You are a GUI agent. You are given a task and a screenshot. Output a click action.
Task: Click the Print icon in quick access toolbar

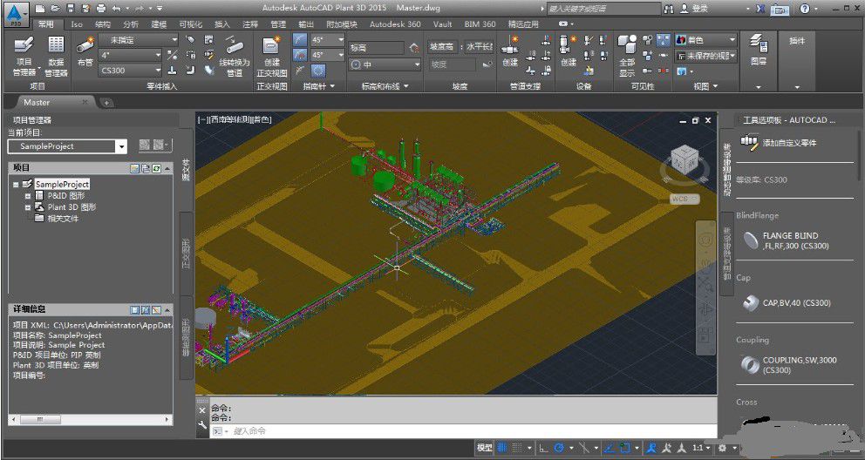tap(101, 9)
